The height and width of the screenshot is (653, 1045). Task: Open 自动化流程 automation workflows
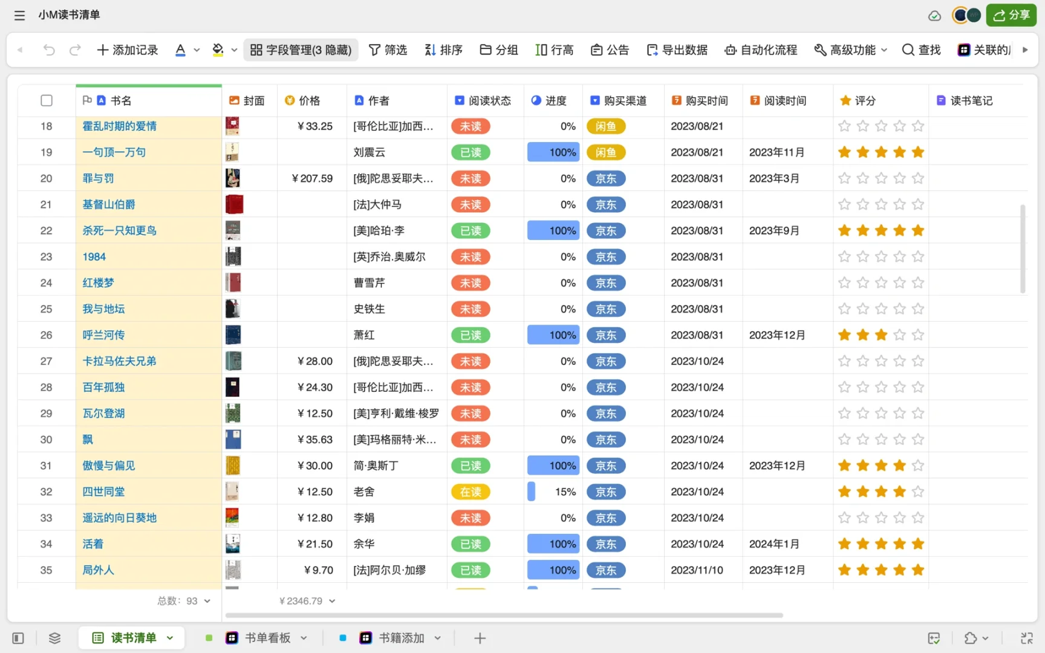pyautogui.click(x=760, y=50)
